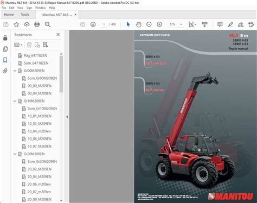Click the find current bookmark icon
The width and height of the screenshot is (257, 203).
(x=46, y=45)
